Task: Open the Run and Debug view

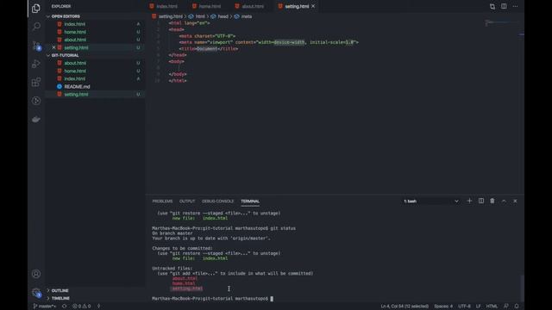Action: (x=36, y=64)
